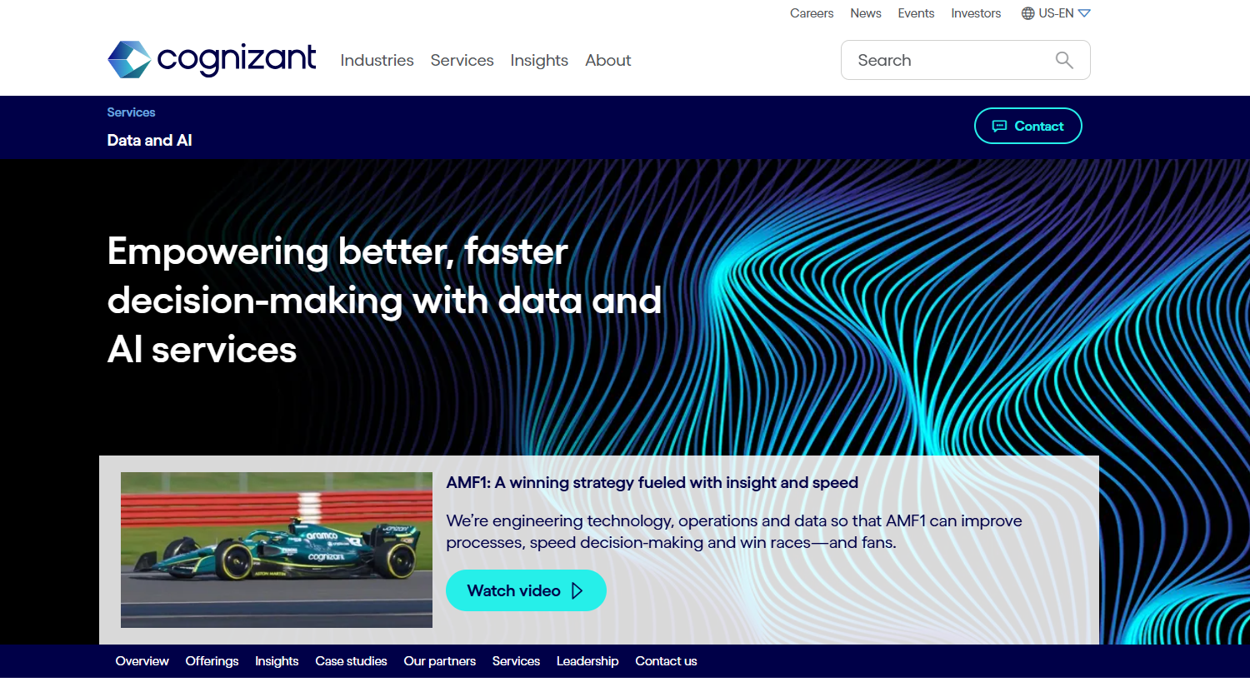Jump to the Contact us section
Image resolution: width=1250 pixels, height=692 pixels.
666,661
